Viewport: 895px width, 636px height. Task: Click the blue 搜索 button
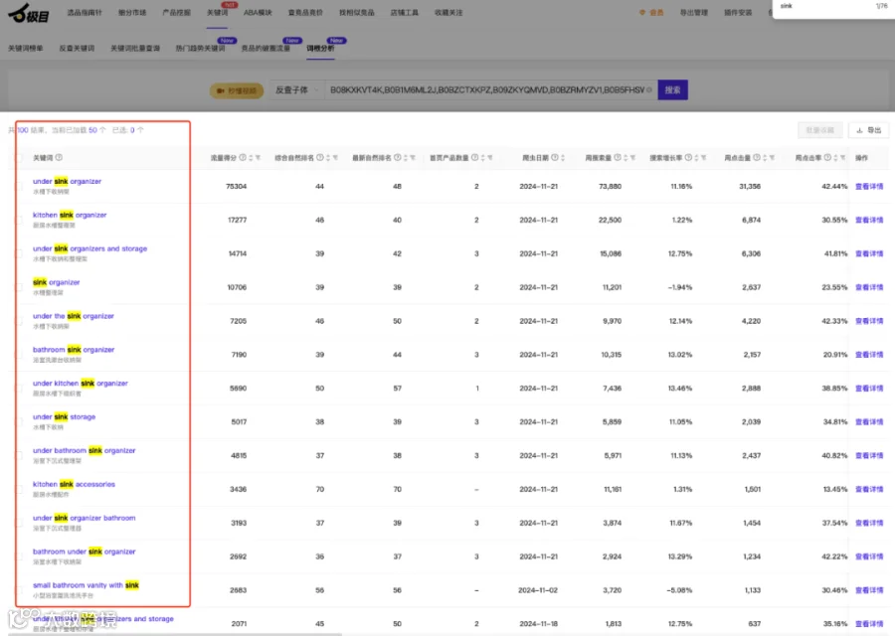click(x=672, y=90)
